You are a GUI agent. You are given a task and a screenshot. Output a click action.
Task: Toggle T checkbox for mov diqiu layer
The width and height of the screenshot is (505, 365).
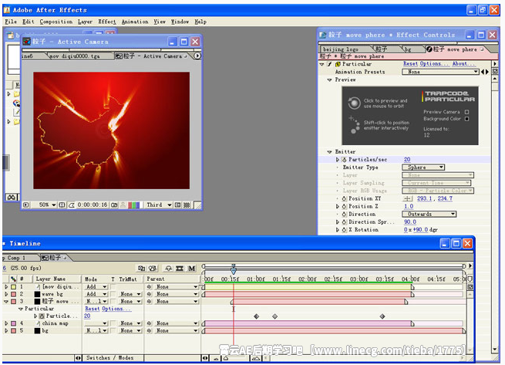[113, 286]
